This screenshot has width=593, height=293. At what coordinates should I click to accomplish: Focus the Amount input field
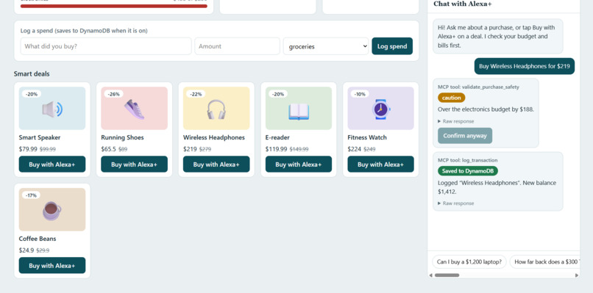pyautogui.click(x=237, y=46)
